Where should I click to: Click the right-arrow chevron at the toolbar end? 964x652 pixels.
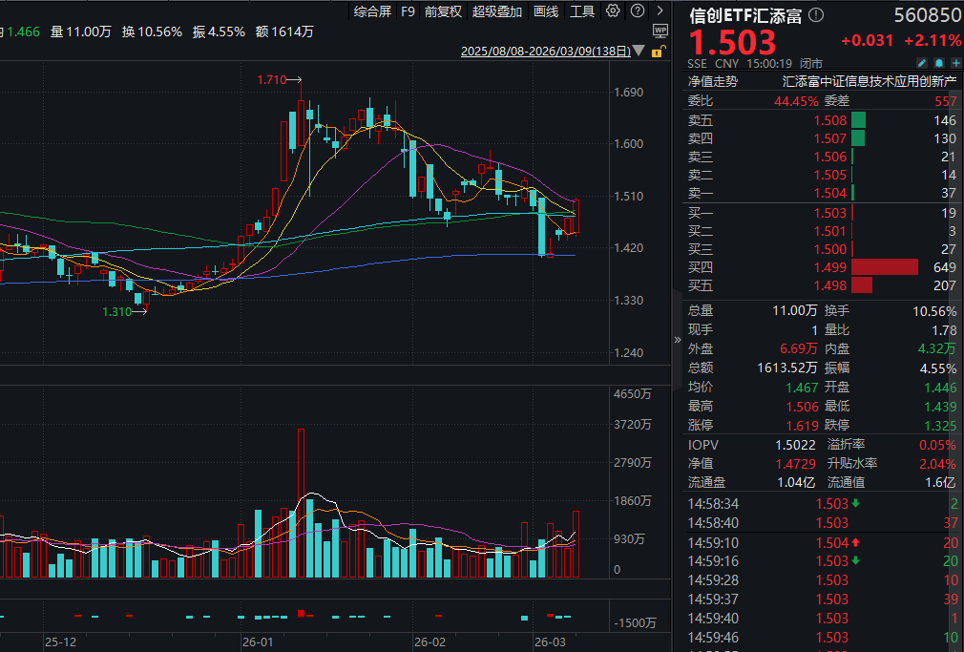click(659, 11)
